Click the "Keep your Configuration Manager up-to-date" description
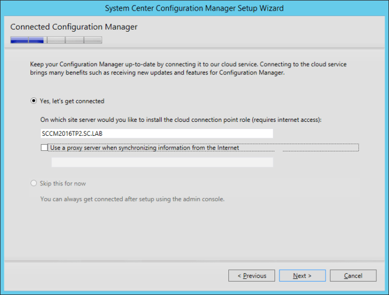389x295 pixels. (188, 68)
